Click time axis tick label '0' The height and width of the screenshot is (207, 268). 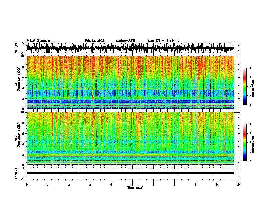[x=27, y=185]
